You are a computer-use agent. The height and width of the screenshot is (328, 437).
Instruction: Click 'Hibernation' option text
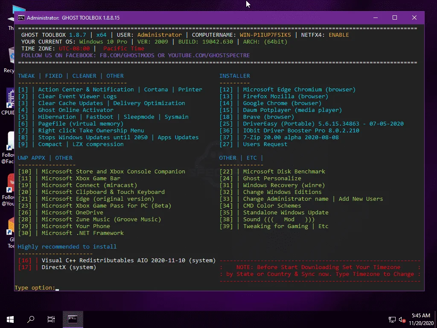[x=57, y=117]
